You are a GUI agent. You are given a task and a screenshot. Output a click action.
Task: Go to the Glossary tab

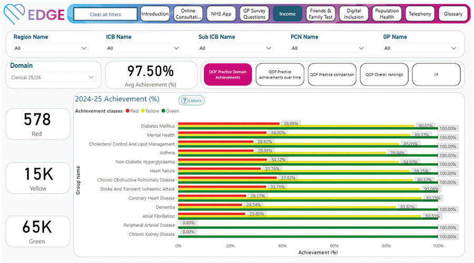[x=453, y=14]
